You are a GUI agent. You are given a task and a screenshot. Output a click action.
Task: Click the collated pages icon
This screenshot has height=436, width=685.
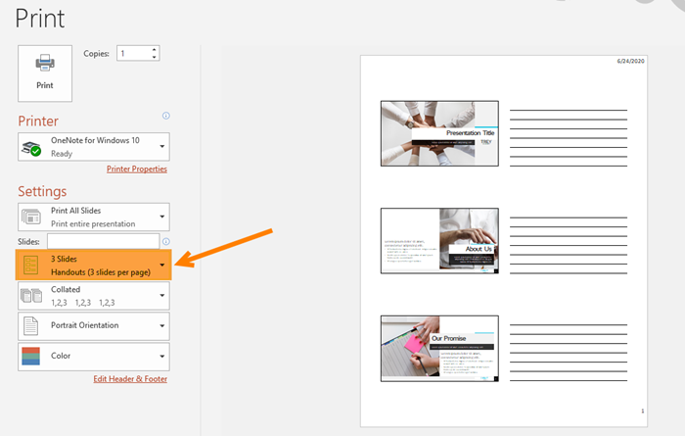tap(31, 296)
